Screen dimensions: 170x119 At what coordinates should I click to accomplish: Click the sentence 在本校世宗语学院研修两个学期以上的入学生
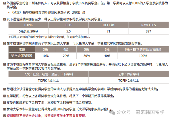[74, 43]
